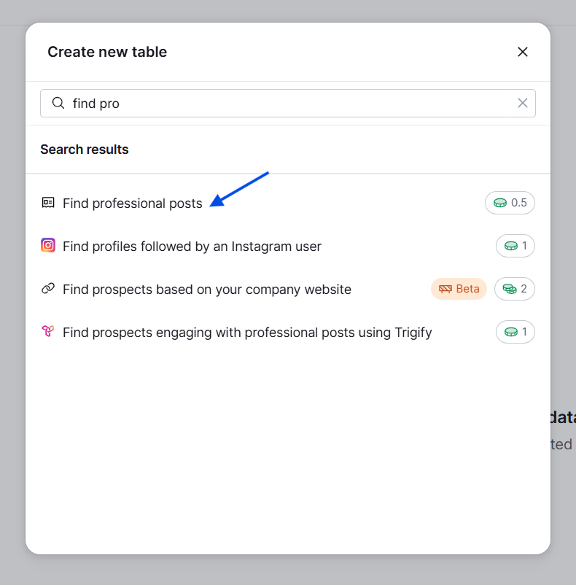Click the 'Create new table' title
576x585 pixels.
(107, 52)
